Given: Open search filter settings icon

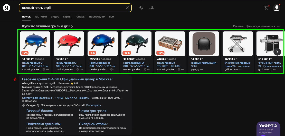Looking at the screenshot, I should tap(151, 8).
